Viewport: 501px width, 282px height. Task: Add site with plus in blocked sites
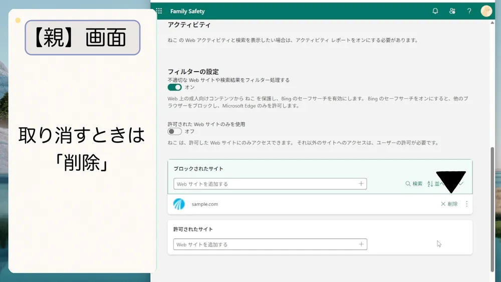pos(361,184)
